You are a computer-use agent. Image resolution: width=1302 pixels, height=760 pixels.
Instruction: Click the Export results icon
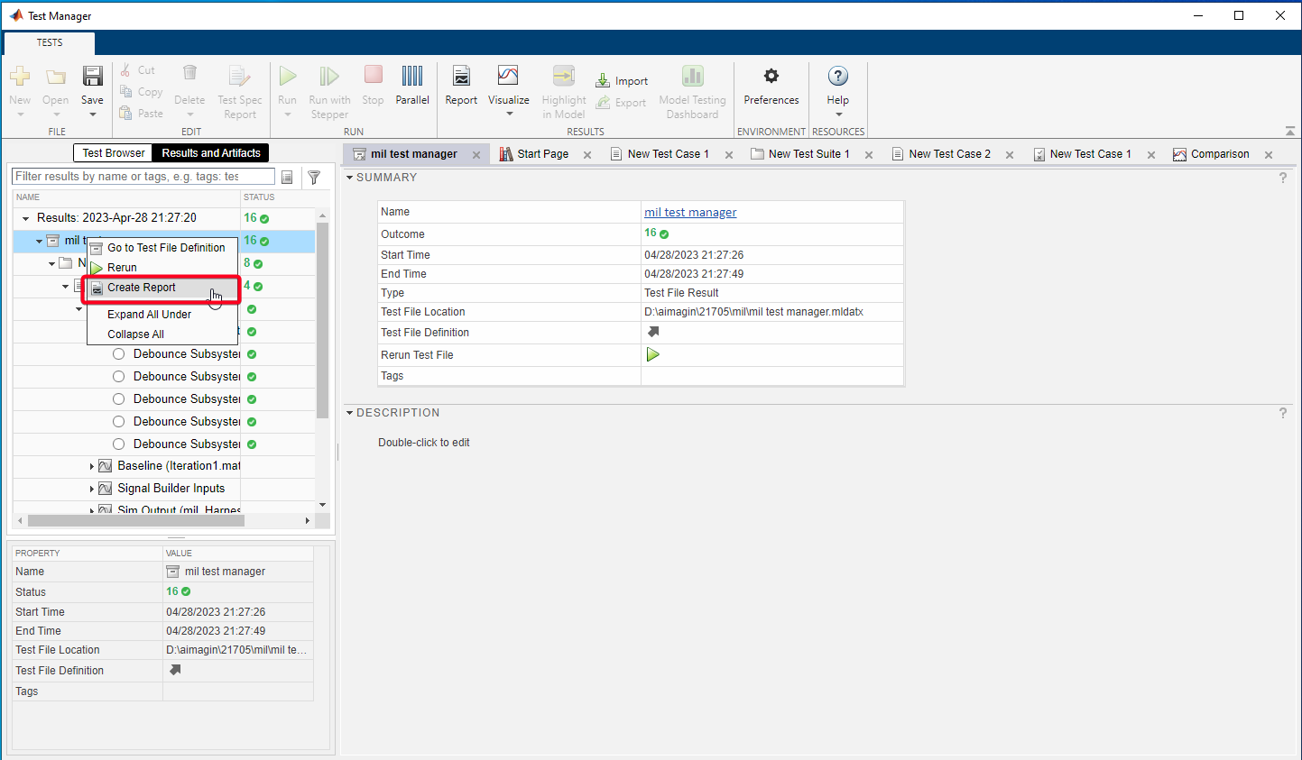(x=603, y=103)
